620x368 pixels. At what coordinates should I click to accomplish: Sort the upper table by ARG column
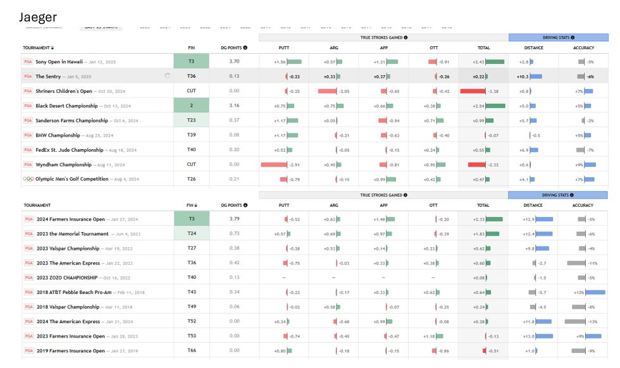click(x=334, y=47)
